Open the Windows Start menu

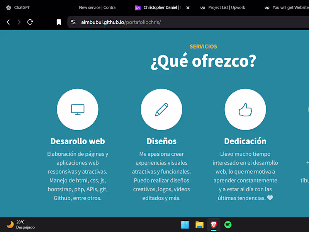[185, 224]
